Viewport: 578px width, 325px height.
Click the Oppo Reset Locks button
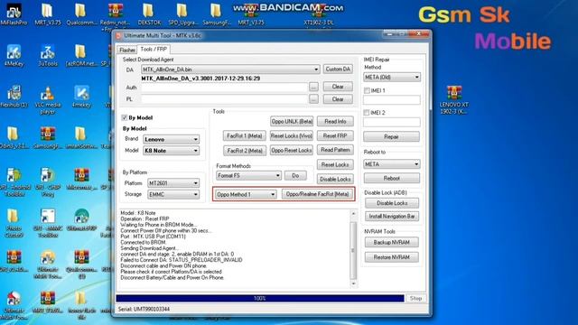click(x=292, y=150)
